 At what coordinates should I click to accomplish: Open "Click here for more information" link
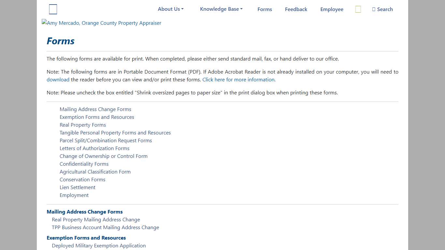pos(239,80)
